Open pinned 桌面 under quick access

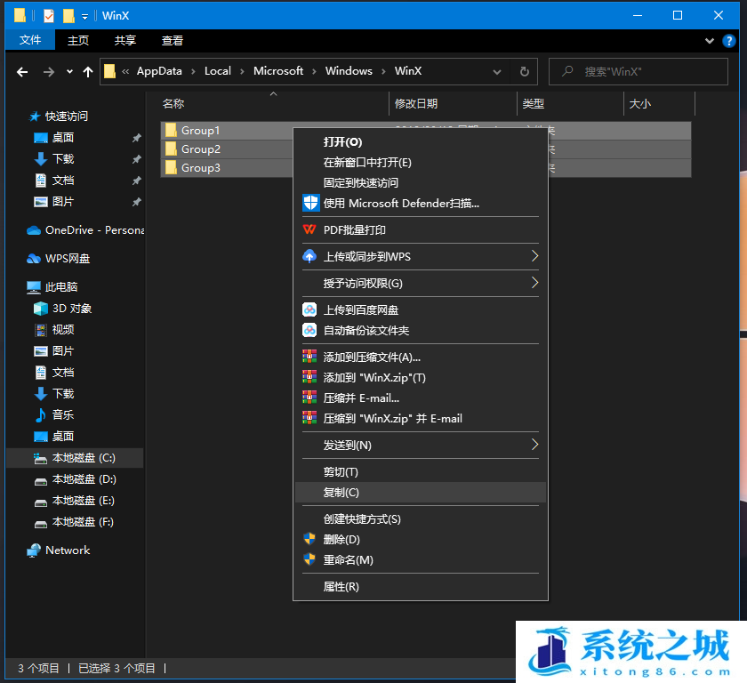[62, 138]
